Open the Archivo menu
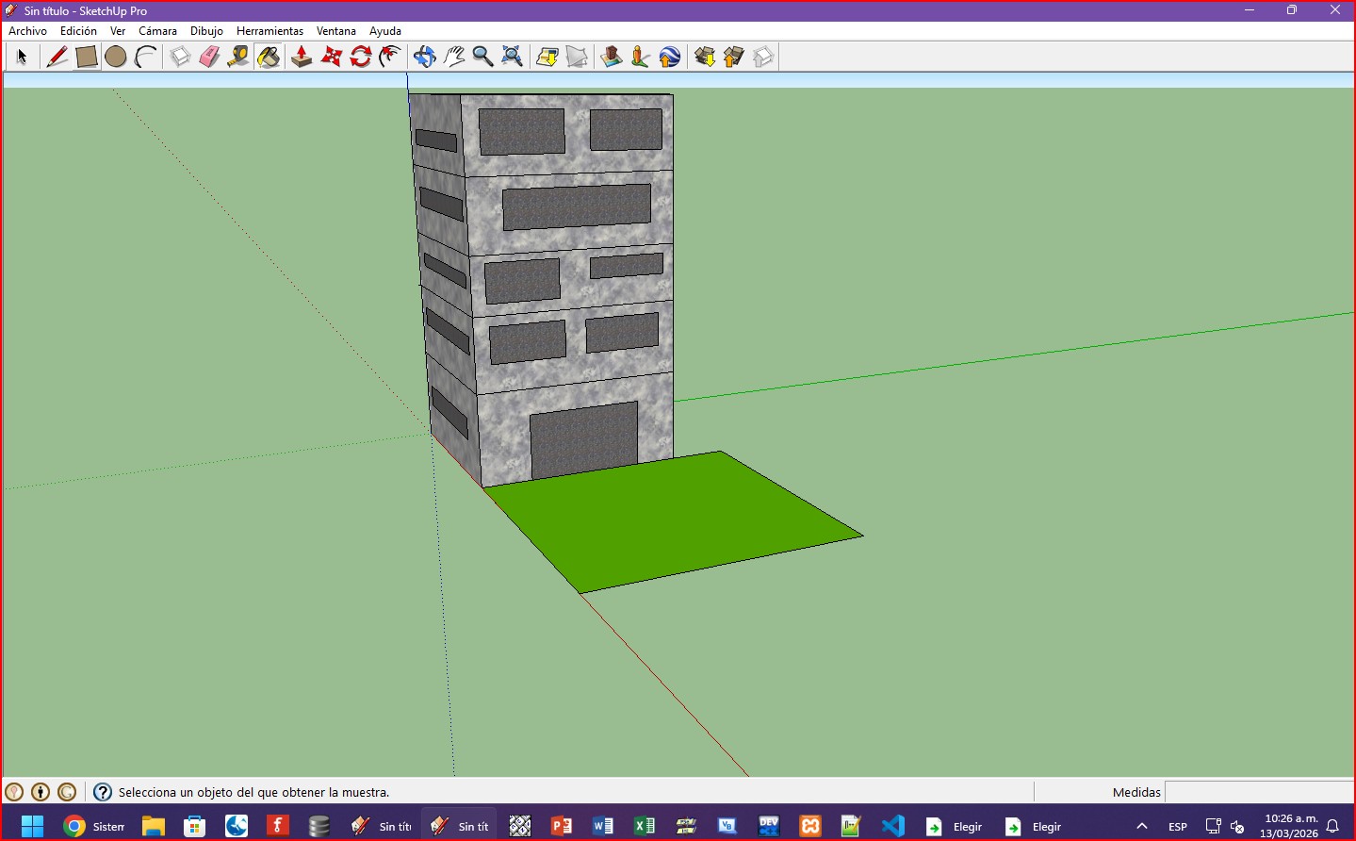 point(27,31)
